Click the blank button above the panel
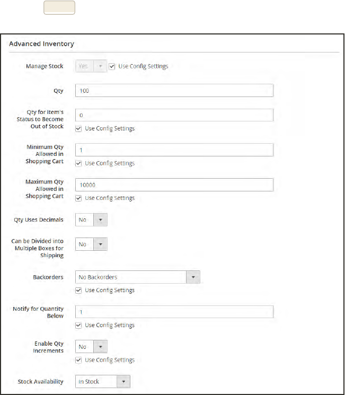 point(59,8)
